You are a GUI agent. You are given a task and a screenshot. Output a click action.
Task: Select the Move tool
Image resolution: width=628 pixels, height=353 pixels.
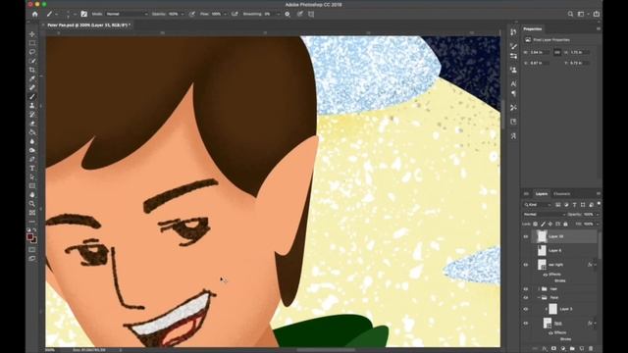[32, 34]
